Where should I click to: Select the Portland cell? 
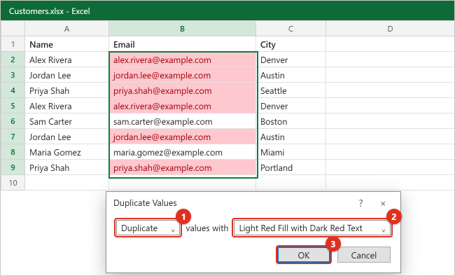pyautogui.click(x=290, y=167)
